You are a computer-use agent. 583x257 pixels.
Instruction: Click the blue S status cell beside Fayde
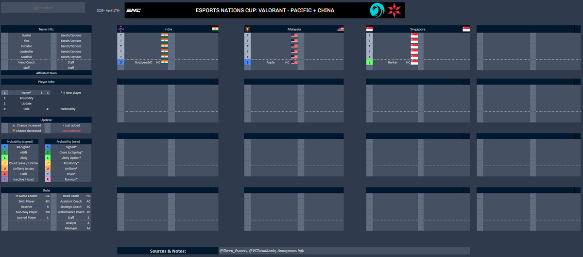coord(248,62)
